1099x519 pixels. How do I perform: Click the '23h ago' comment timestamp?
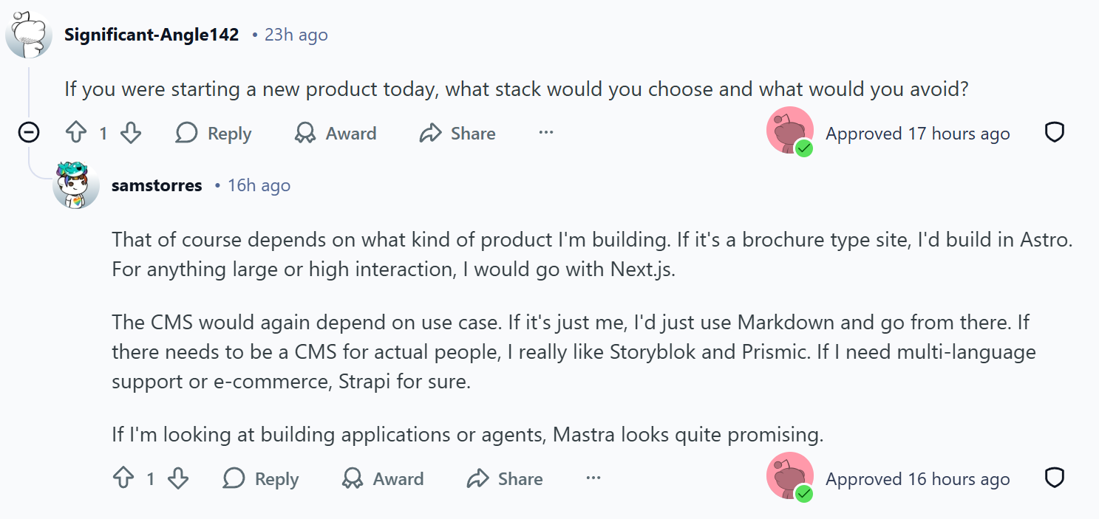(x=296, y=35)
